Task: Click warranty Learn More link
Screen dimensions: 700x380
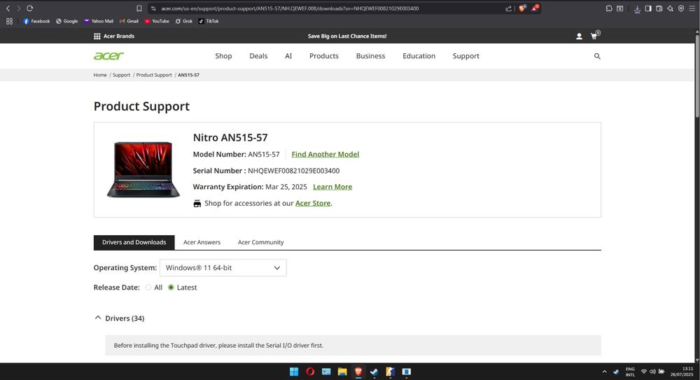Action: click(332, 187)
